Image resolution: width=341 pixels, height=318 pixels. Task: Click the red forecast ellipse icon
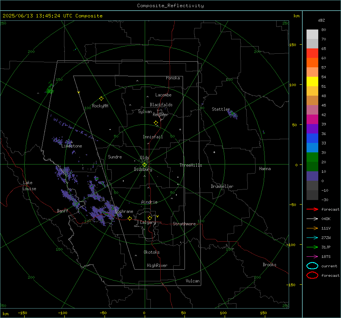[312, 275]
